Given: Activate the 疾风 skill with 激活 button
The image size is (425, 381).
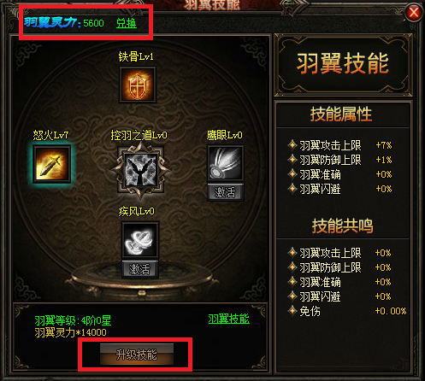Looking at the screenshot, I should [139, 269].
